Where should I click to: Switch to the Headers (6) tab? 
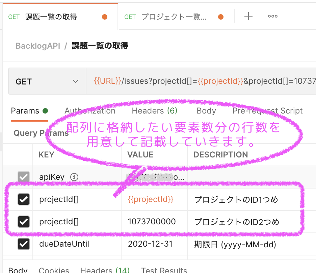pos(155,110)
